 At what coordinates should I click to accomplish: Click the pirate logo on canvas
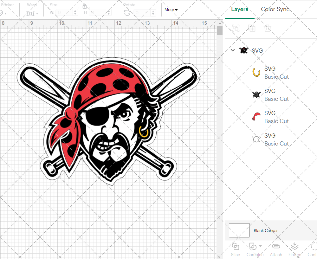(x=108, y=121)
